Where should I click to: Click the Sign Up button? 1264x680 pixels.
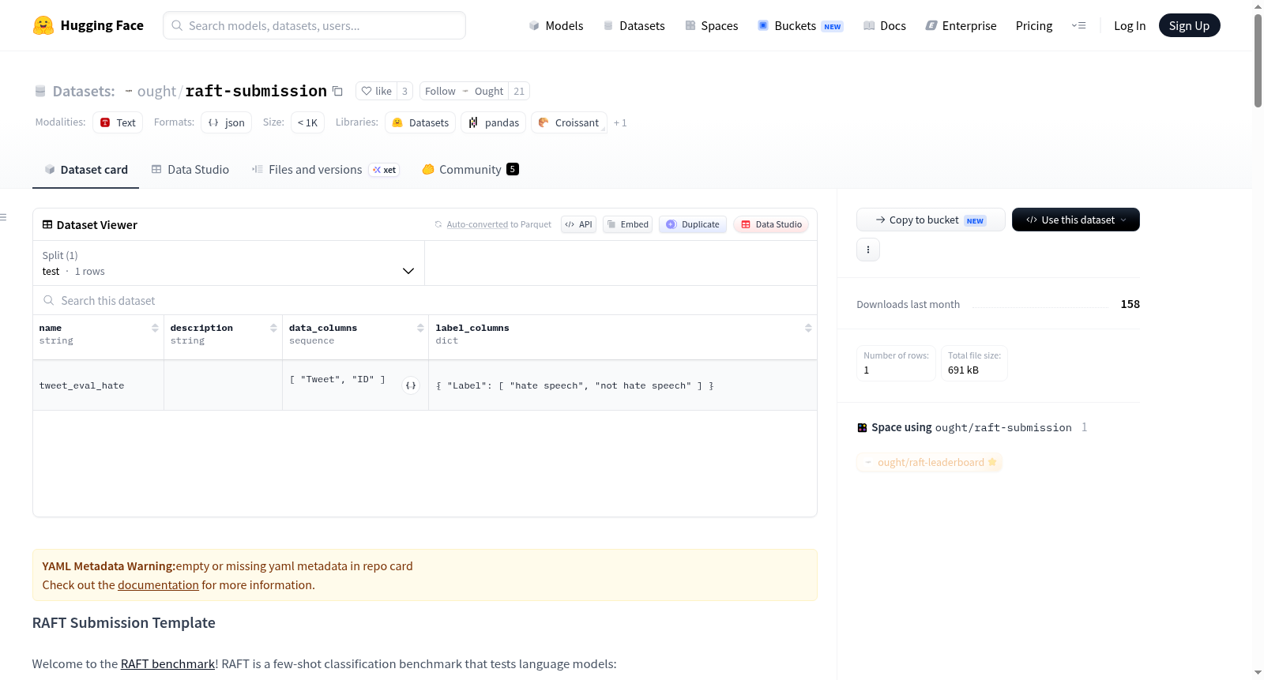(x=1189, y=25)
